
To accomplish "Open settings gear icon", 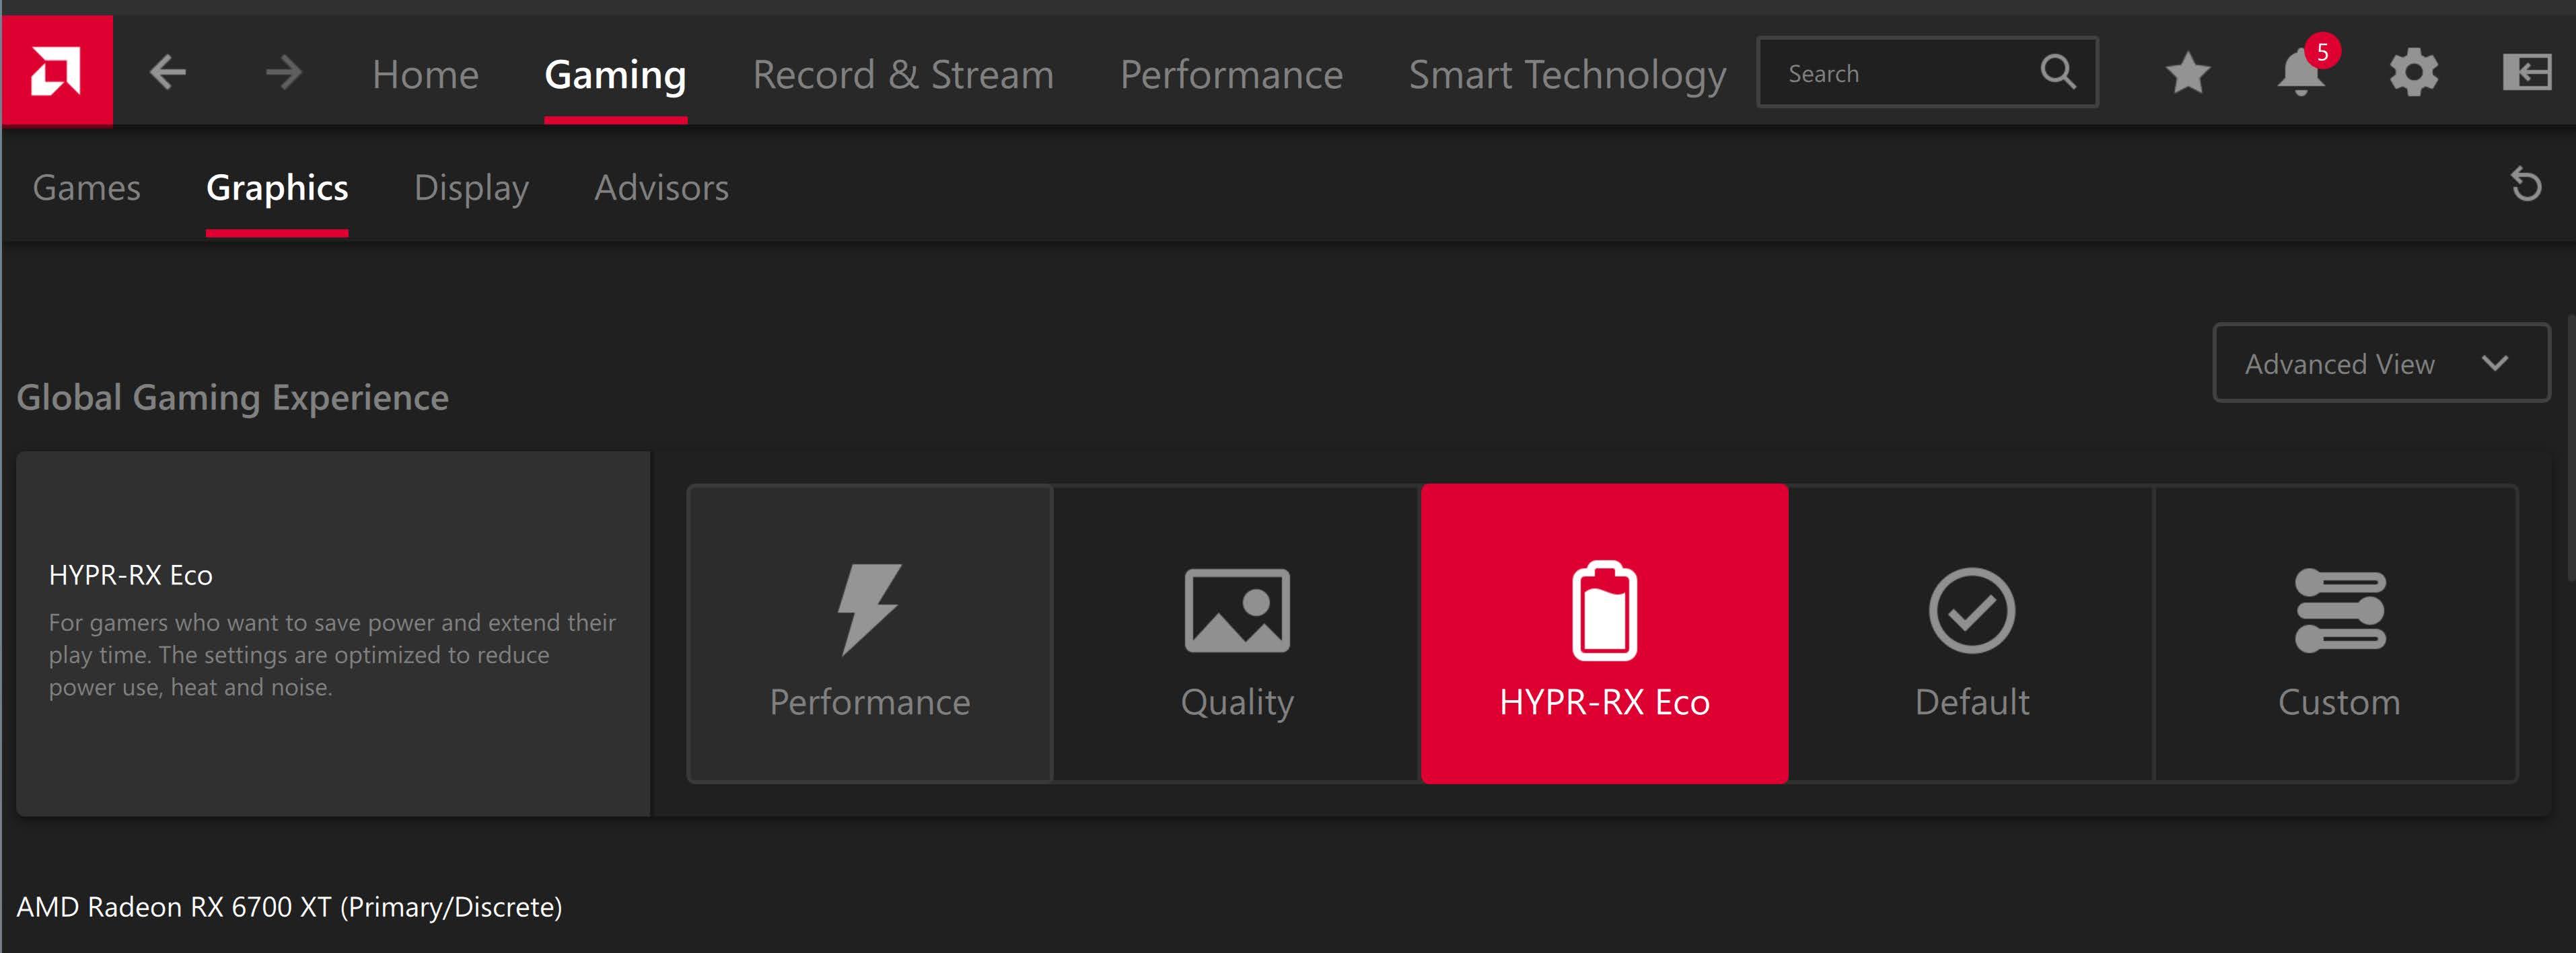I will [2413, 73].
